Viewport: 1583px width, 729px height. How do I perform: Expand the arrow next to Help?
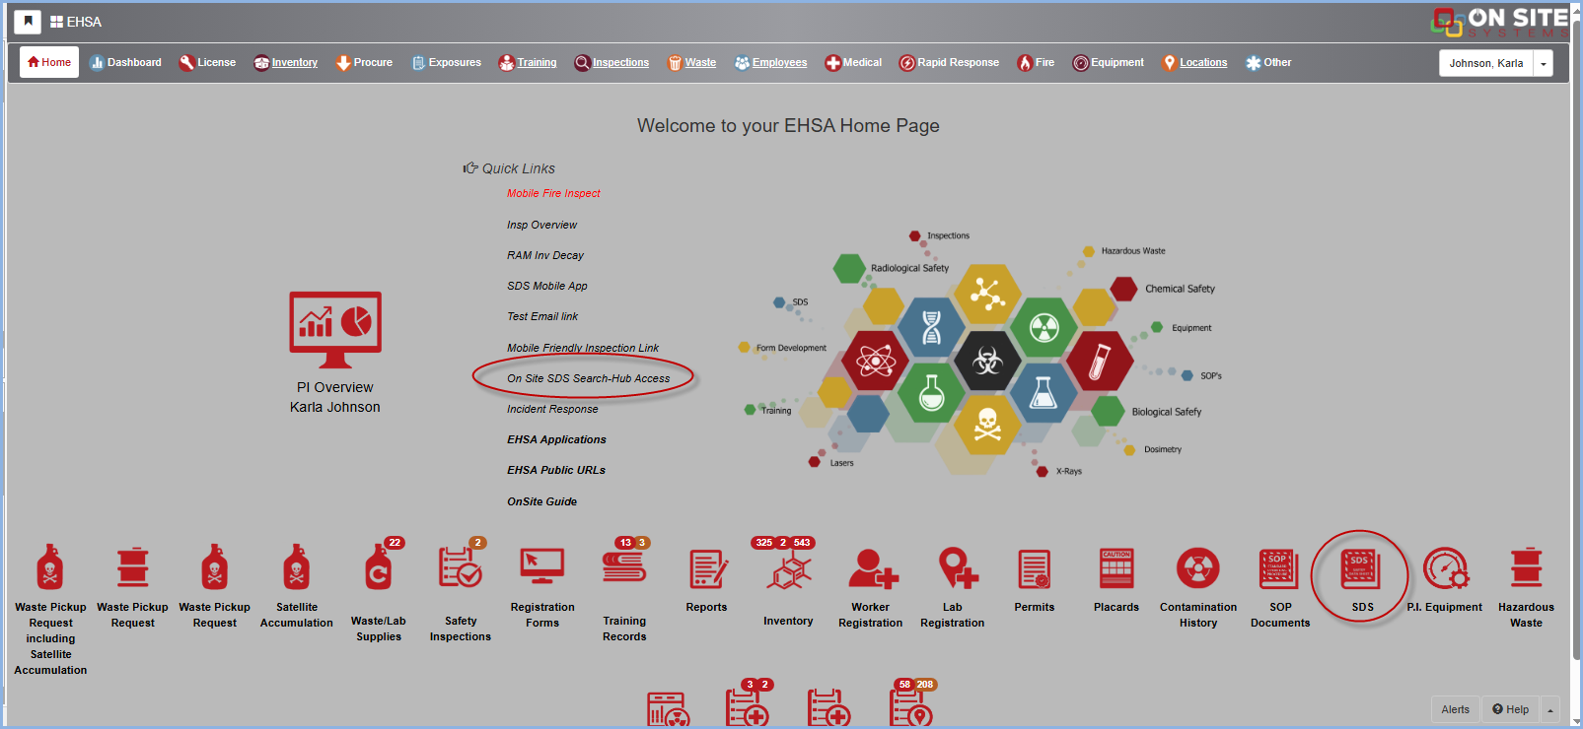[x=1549, y=709]
